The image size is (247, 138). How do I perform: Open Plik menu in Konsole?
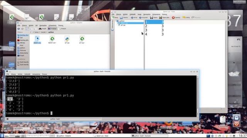[8, 74]
